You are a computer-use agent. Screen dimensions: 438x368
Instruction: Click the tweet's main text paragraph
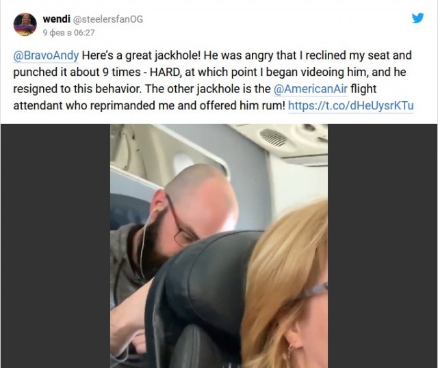coord(214,81)
